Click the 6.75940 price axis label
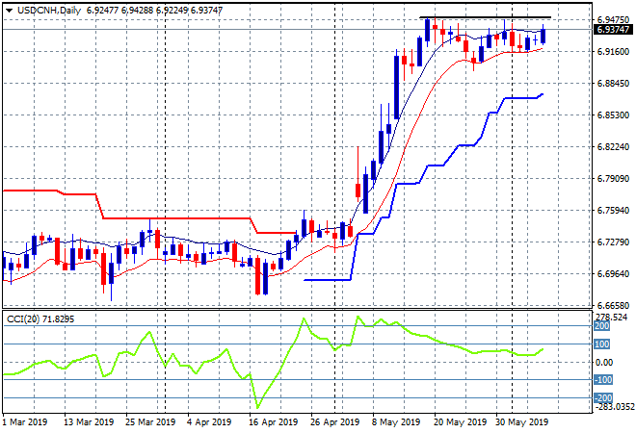The width and height of the screenshot is (636, 433). coord(613,211)
